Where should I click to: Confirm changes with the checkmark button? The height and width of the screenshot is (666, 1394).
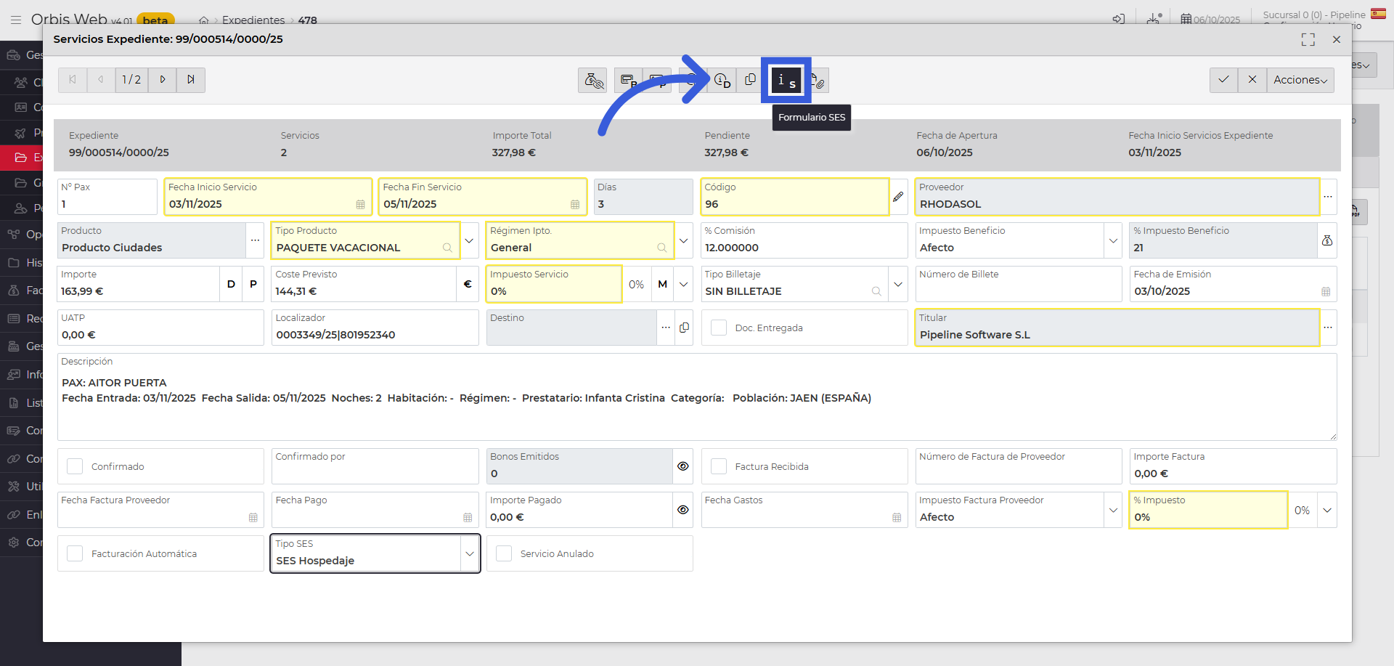[x=1223, y=80]
